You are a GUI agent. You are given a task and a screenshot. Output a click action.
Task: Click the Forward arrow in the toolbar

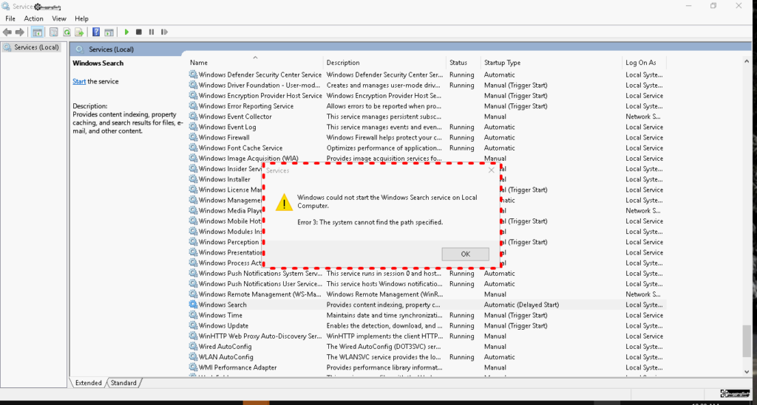click(20, 32)
